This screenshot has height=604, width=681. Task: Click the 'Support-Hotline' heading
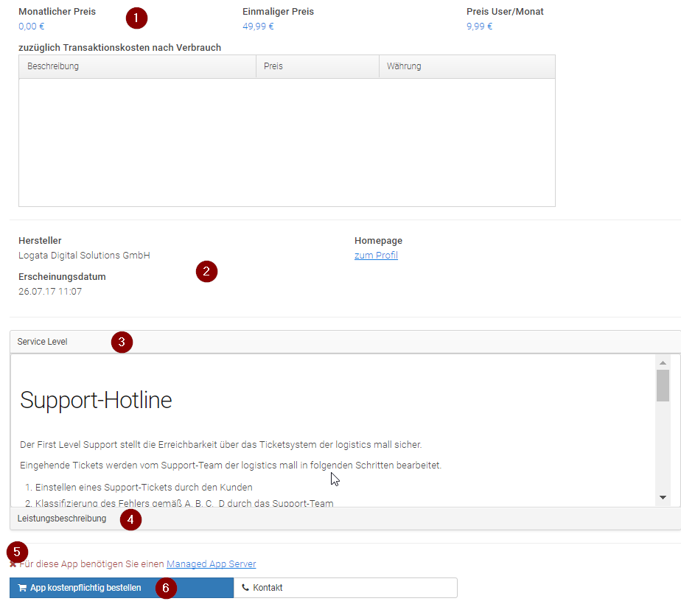(x=96, y=400)
